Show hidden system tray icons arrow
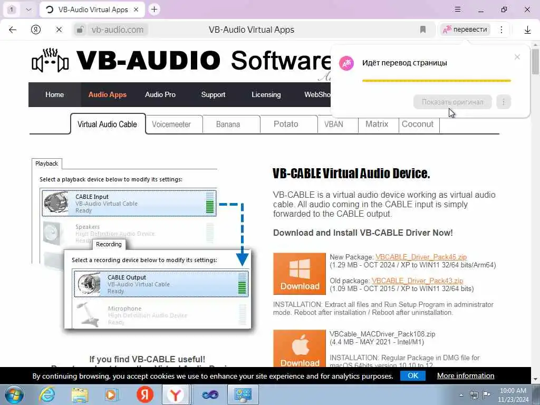The height and width of the screenshot is (405, 540). [461, 395]
